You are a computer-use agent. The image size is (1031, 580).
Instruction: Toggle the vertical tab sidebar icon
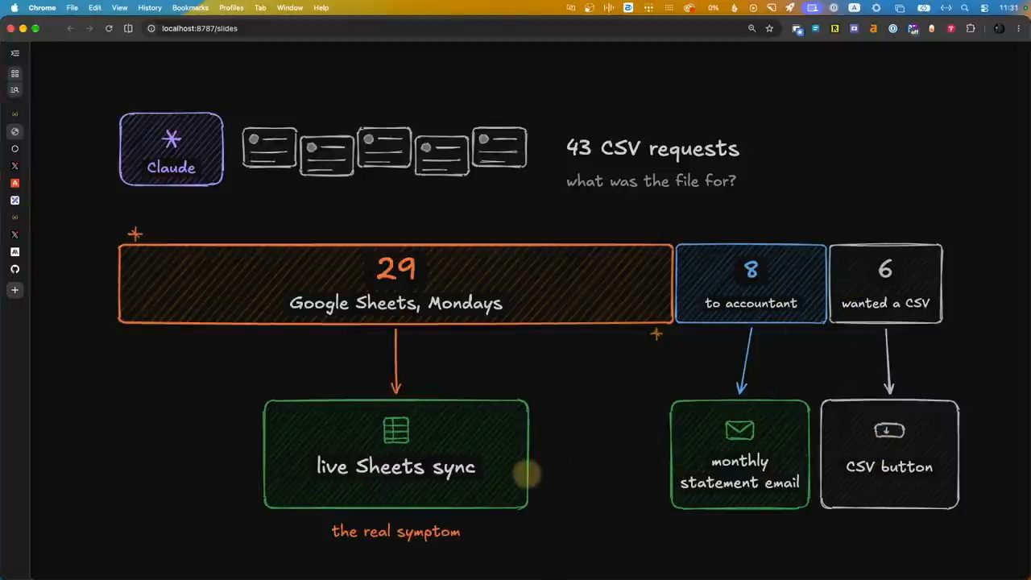click(x=14, y=53)
